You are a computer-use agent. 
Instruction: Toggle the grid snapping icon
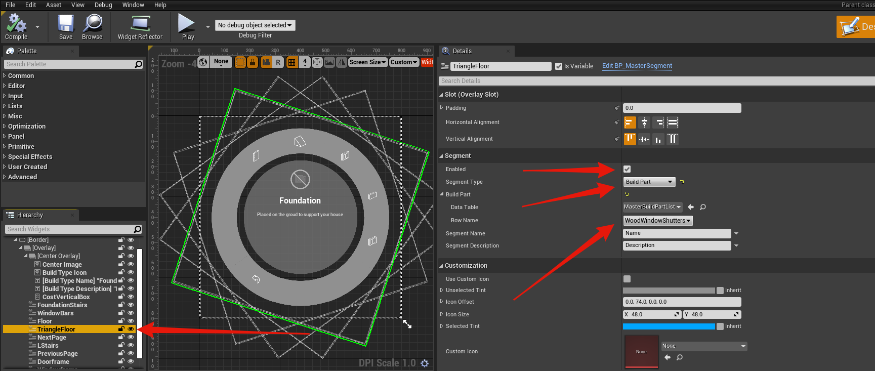pyautogui.click(x=291, y=62)
